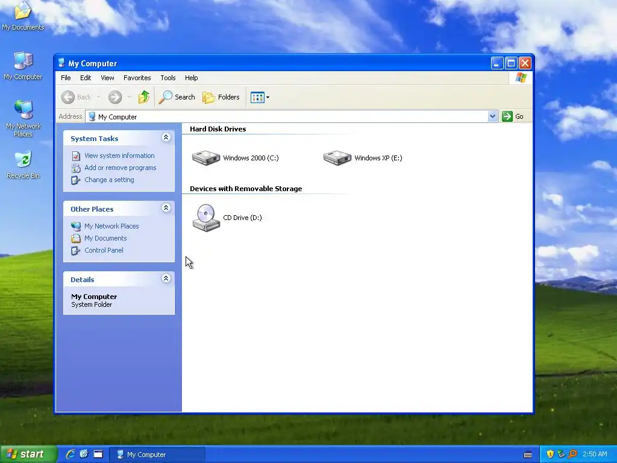Open the Forward history dropdown arrow
Screen dimensions: 617x463
(x=129, y=97)
